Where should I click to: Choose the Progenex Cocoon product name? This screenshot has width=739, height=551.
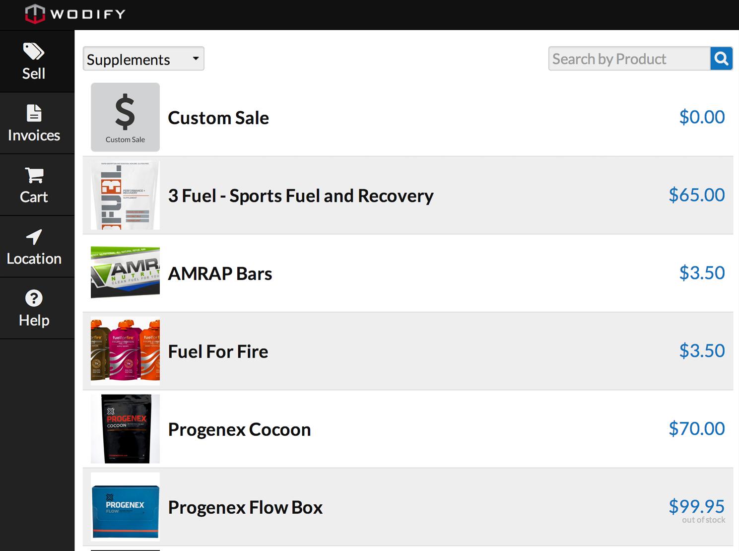point(239,429)
